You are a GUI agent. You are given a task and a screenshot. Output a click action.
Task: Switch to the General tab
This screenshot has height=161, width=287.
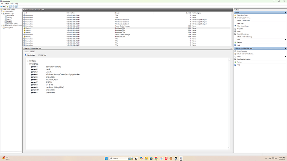[x=27, y=52]
